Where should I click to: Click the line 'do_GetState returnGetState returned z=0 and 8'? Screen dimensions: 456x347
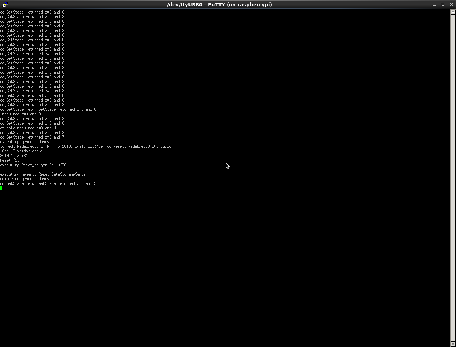48,109
